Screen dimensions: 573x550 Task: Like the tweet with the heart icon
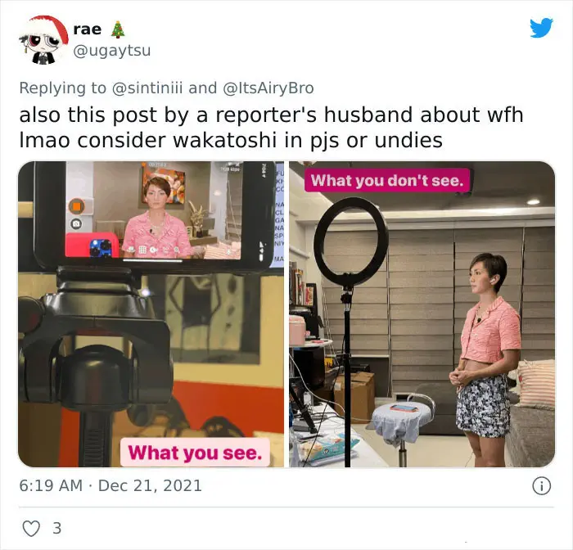tap(31, 528)
